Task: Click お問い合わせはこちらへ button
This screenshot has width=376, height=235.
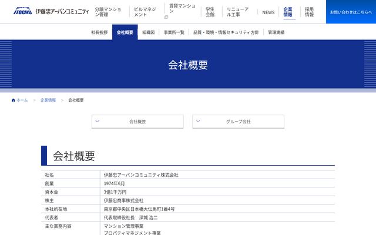Action: [x=351, y=12]
